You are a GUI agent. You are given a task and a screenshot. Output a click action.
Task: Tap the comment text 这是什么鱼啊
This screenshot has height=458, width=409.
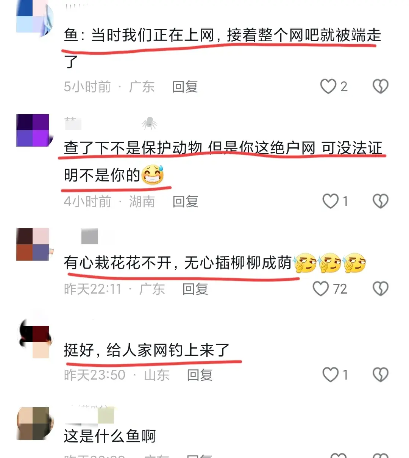tap(110, 436)
